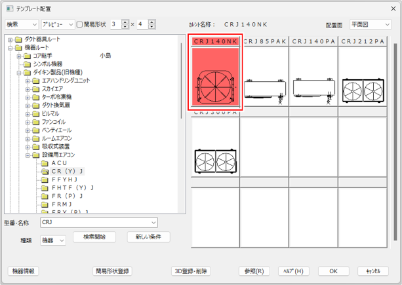Toggle the 簡易形状 checkbox
Image resolution: width=402 pixels, height=285 pixels.
pos(80,24)
